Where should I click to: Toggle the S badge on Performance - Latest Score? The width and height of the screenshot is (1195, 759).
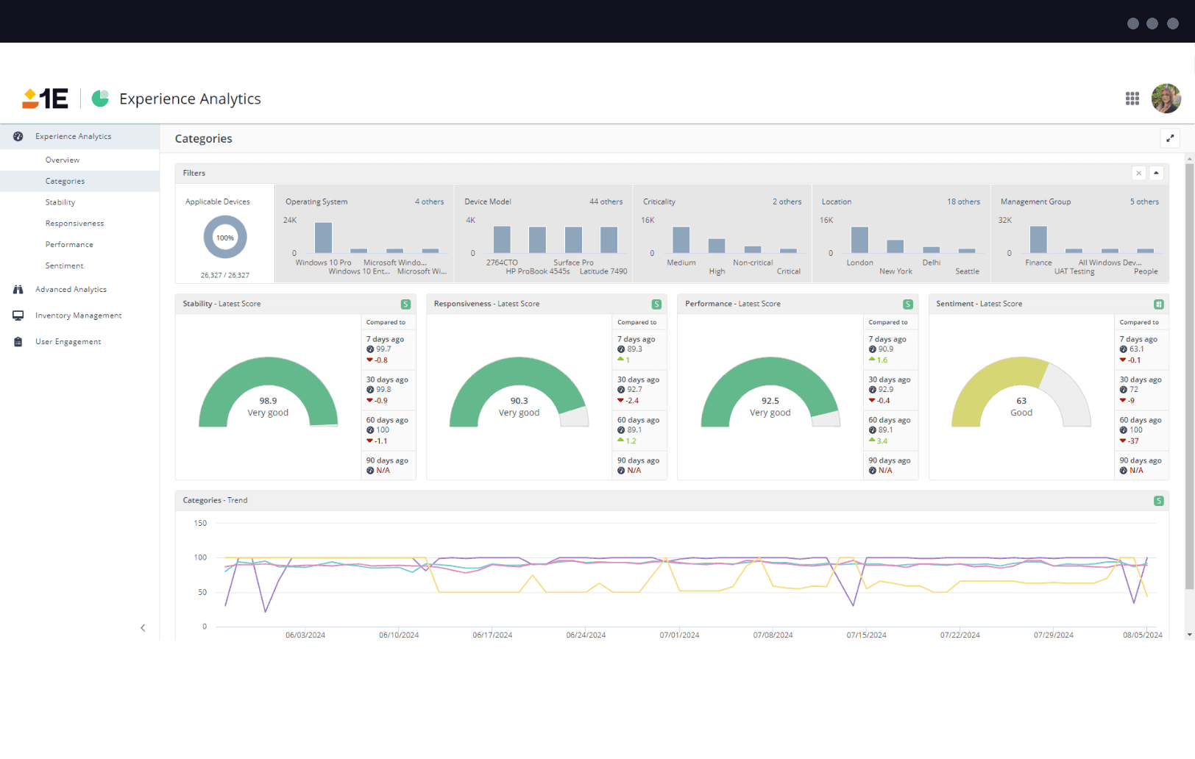(908, 303)
